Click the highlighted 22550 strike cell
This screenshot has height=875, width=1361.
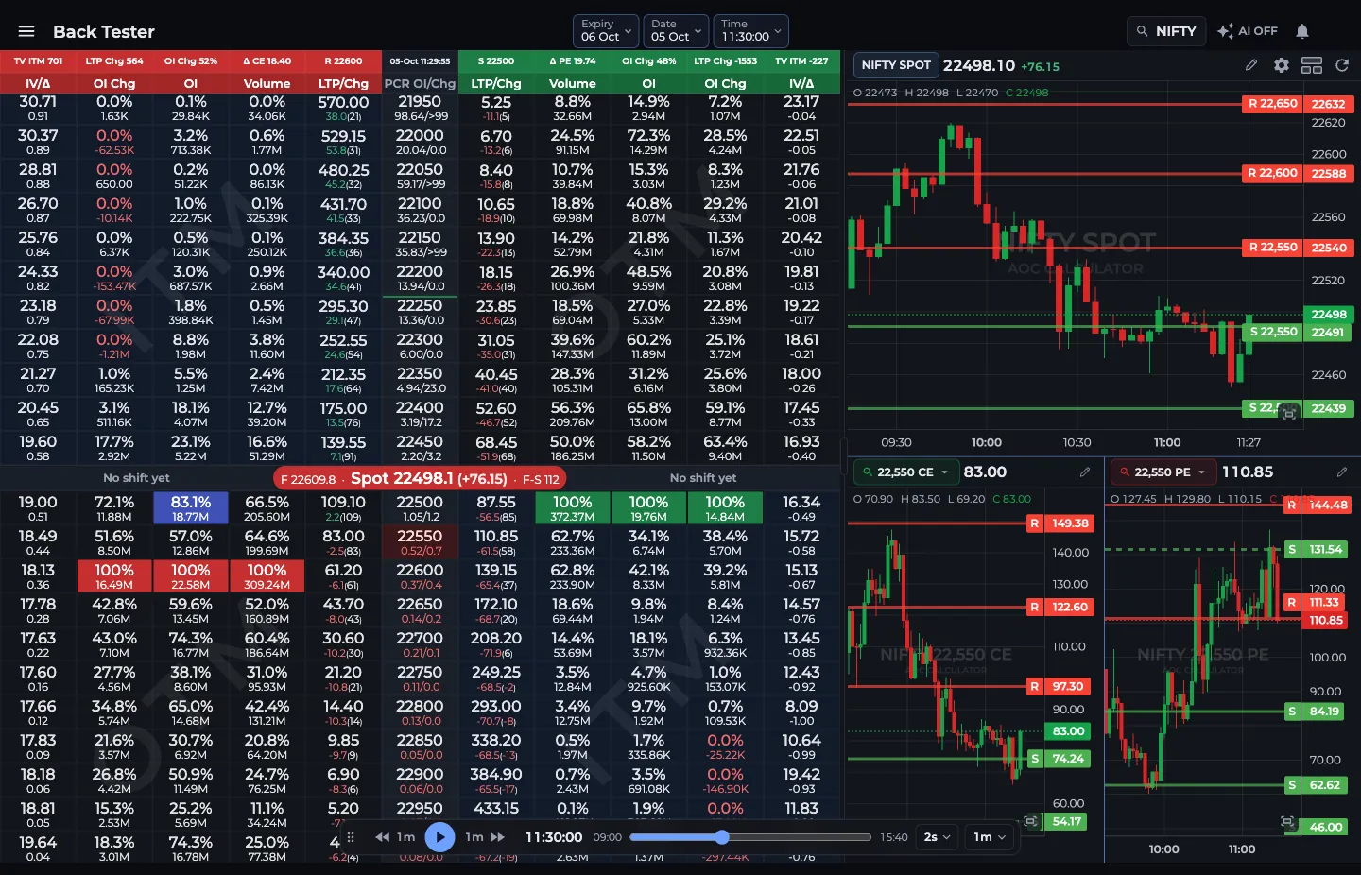coord(420,542)
